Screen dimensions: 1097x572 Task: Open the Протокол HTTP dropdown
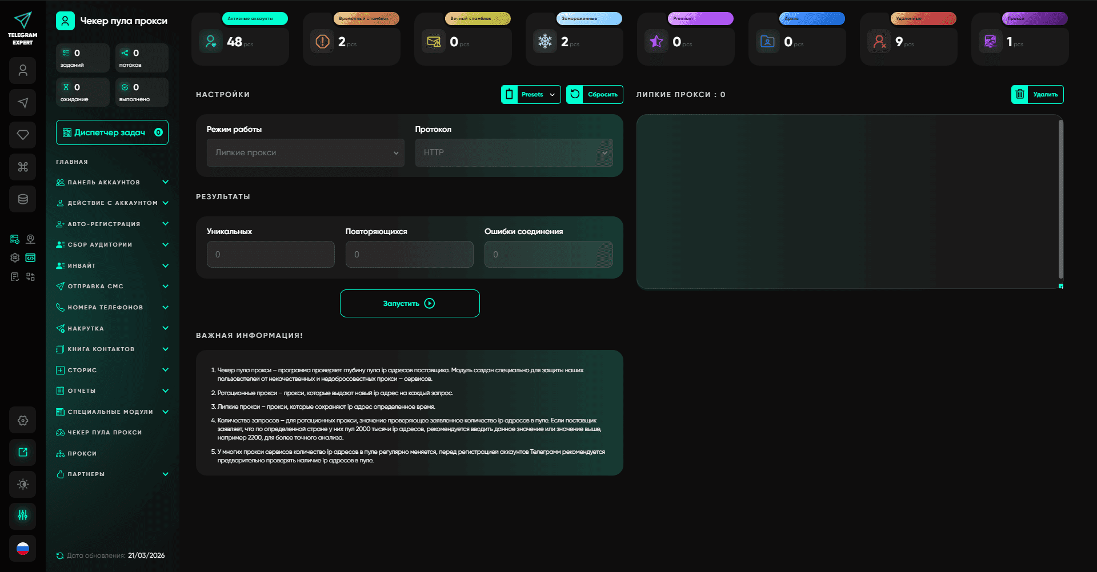(514, 153)
